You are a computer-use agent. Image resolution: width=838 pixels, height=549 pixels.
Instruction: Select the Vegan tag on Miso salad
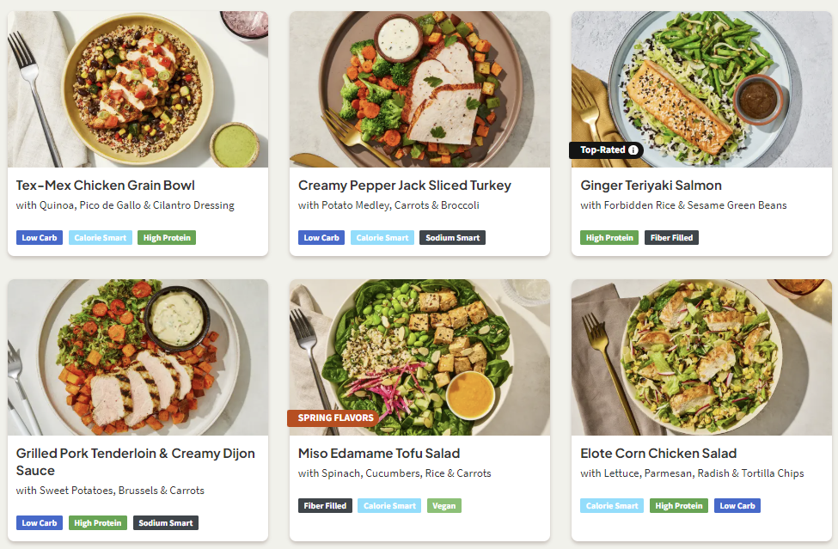click(x=444, y=506)
